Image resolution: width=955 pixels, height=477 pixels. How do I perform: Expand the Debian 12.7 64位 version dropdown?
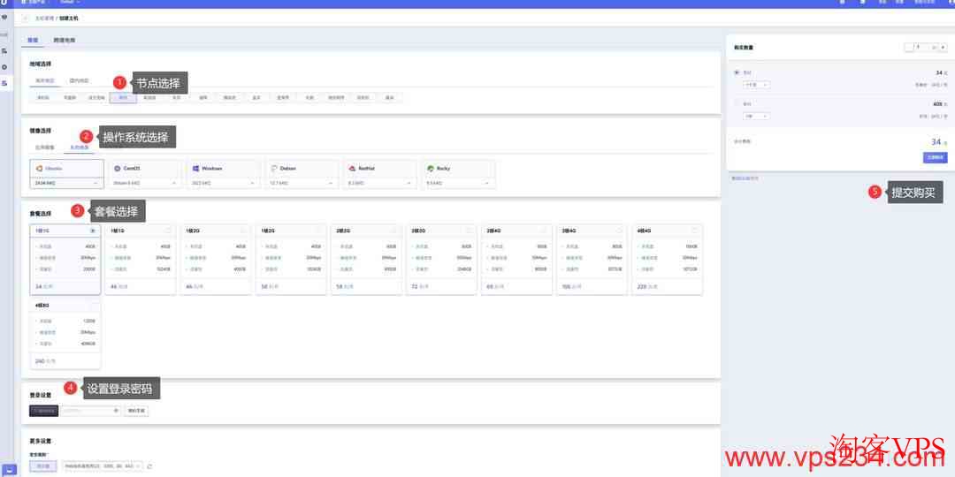pos(301,183)
